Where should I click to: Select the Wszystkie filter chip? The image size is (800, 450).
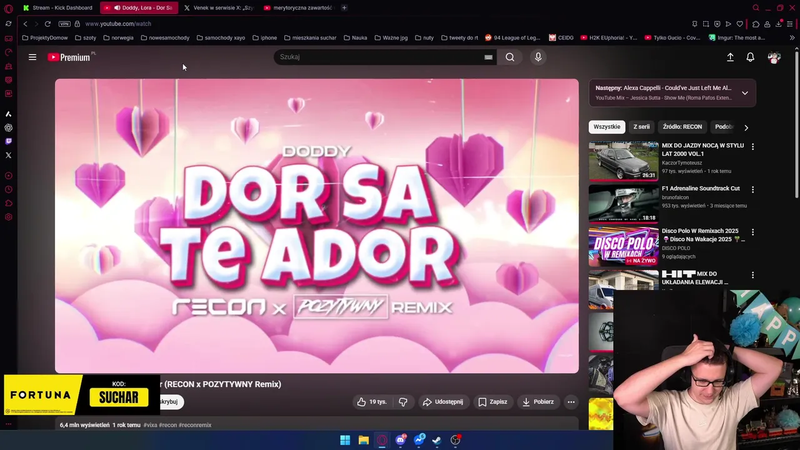[x=607, y=127]
